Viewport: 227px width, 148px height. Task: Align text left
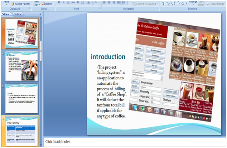(x=105, y=2)
